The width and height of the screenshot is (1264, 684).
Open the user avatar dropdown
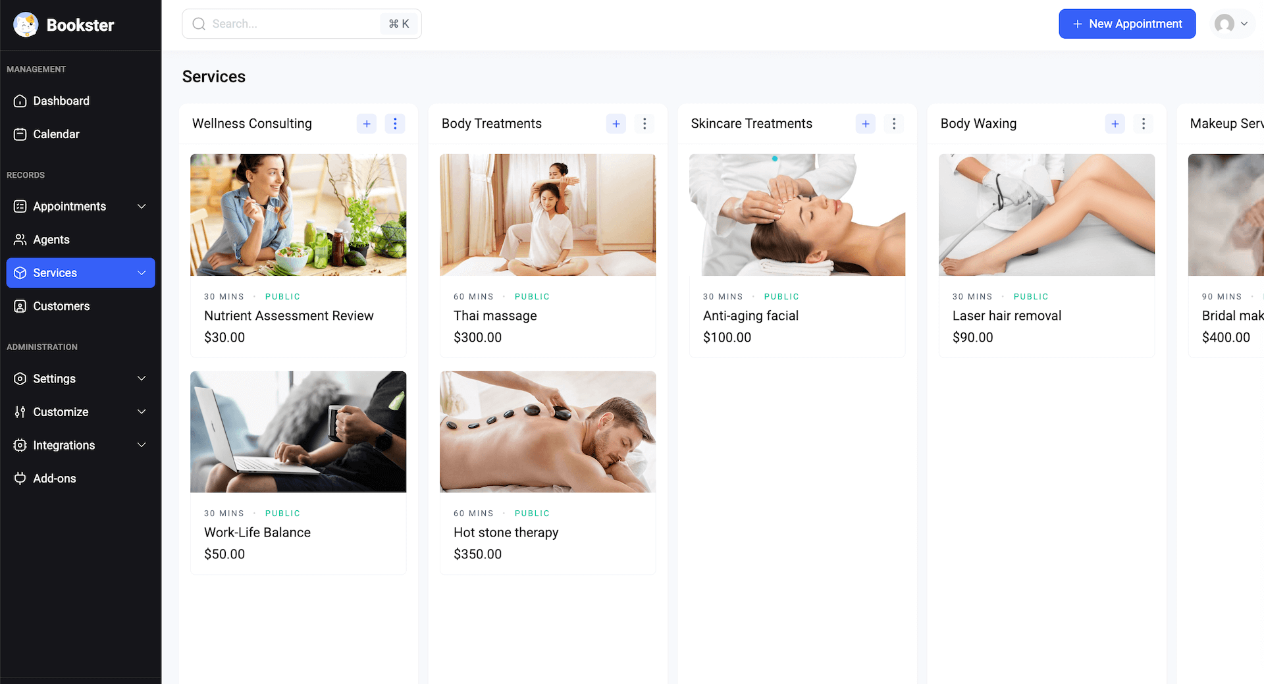coord(1232,24)
